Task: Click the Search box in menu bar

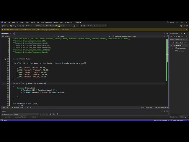Action: pyautogui.click(x=68, y=22)
